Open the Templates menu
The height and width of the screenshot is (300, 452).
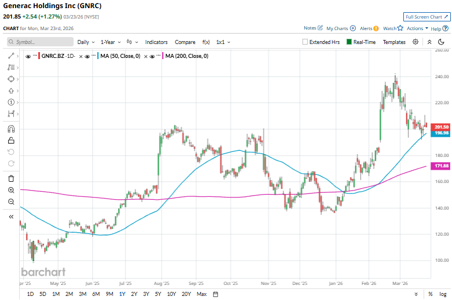tap(394, 42)
